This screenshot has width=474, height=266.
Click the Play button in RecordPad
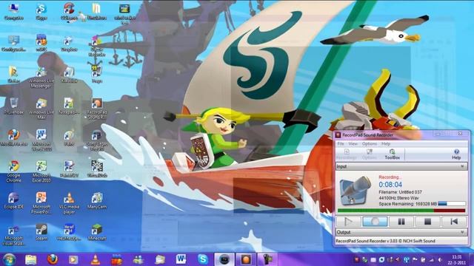pyautogui.click(x=349, y=222)
